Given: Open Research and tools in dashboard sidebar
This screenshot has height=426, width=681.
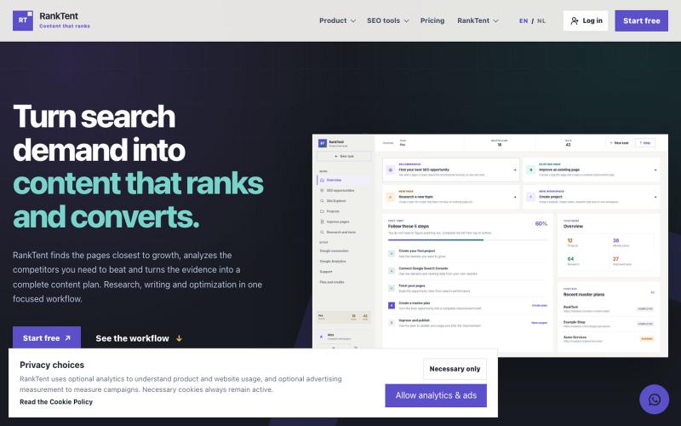Looking at the screenshot, I should pos(343,232).
